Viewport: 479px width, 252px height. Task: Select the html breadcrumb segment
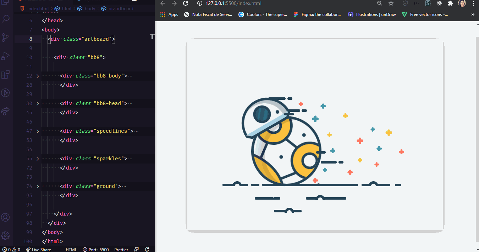[63, 8]
